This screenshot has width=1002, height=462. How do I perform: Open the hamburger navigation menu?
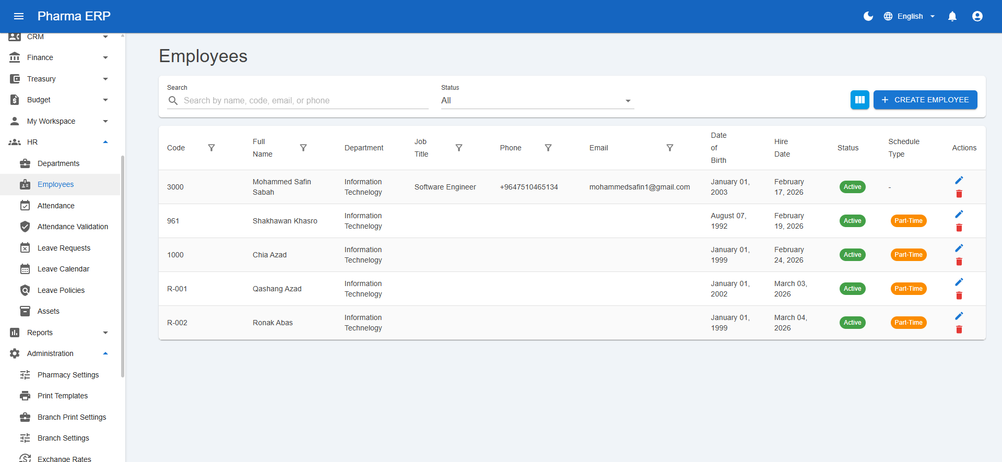19,16
